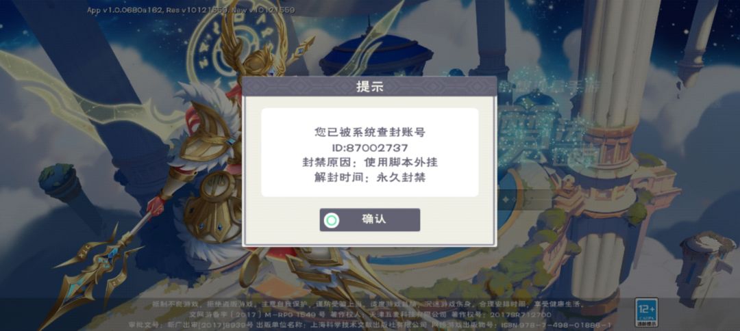
Task: Click the floating rock island at left
Action: (x=60, y=181)
